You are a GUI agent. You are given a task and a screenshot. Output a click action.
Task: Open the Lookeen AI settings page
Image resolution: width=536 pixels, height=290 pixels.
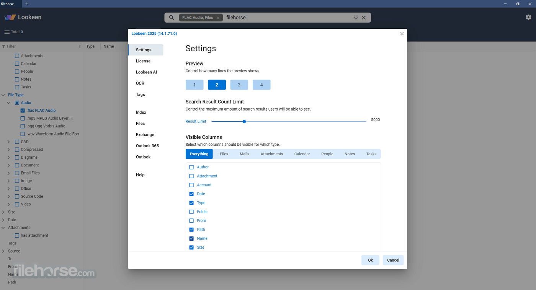click(x=146, y=72)
